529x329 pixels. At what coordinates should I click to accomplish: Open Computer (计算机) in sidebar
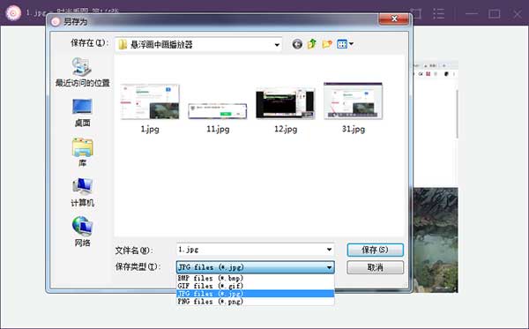point(82,192)
